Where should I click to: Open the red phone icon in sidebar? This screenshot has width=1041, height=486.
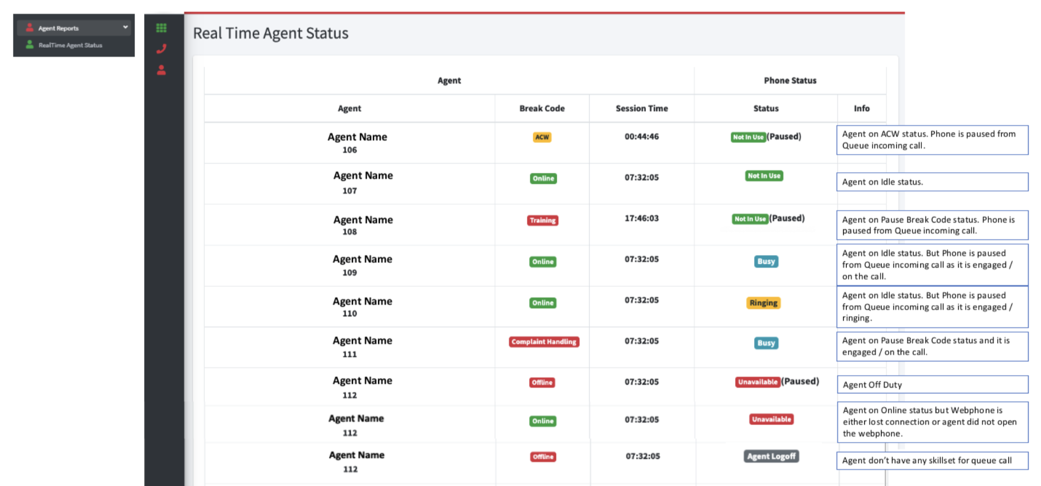point(161,49)
